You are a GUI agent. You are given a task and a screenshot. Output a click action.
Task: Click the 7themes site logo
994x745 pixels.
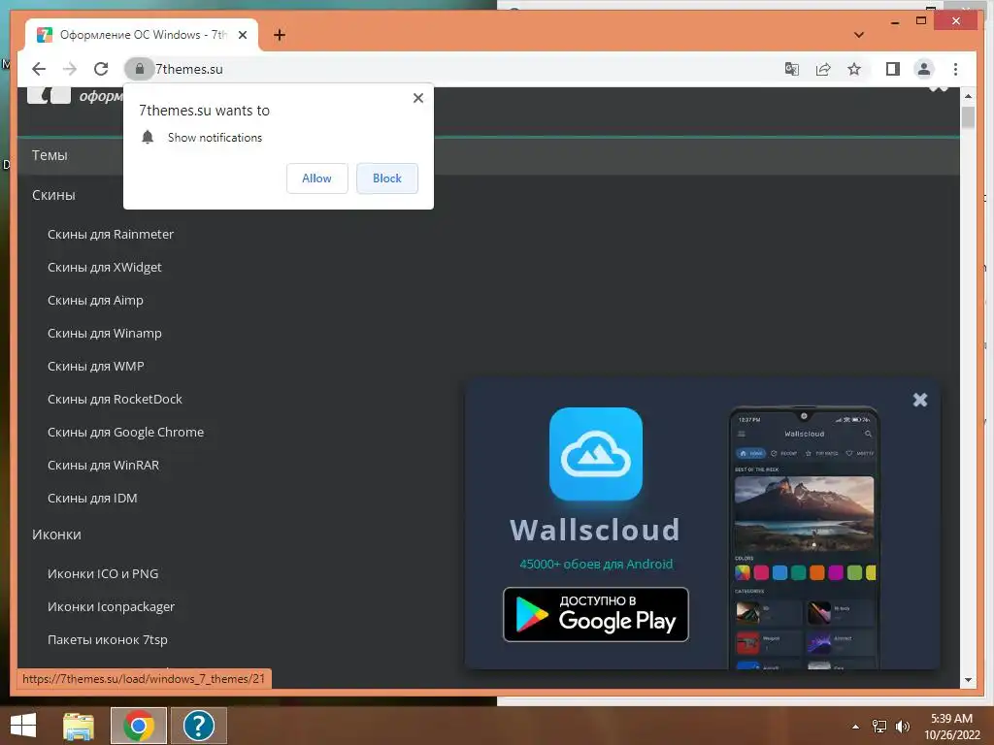click(49, 96)
